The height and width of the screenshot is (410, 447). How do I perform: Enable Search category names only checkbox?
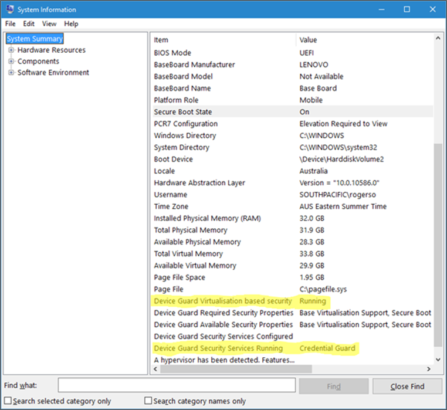[x=148, y=401]
